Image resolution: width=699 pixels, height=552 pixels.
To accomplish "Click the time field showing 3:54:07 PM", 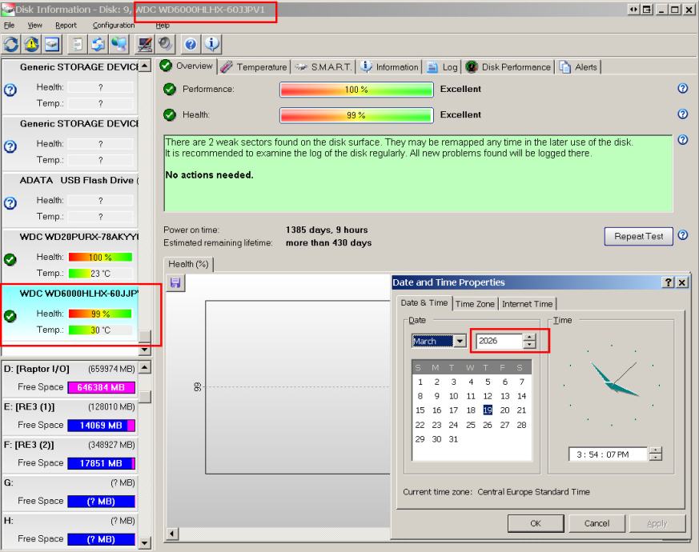I will 608,454.
